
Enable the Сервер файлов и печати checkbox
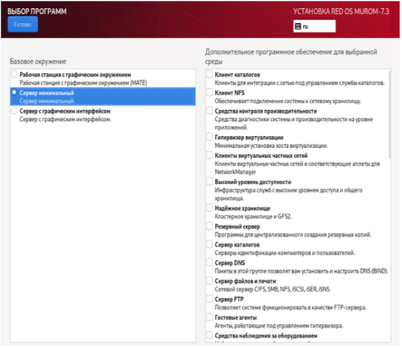209,281
